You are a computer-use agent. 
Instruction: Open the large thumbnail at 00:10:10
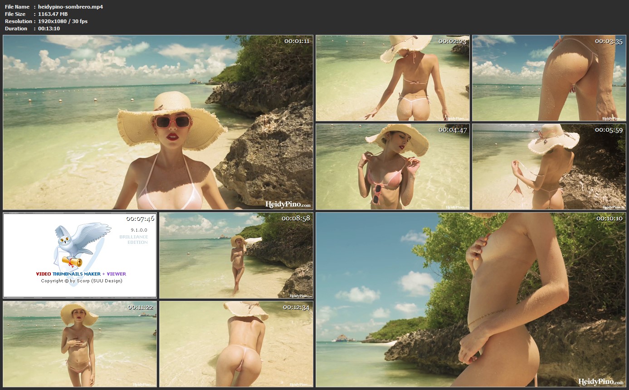[471, 300]
